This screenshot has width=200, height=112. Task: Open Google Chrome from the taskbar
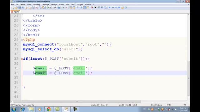click(49, 109)
